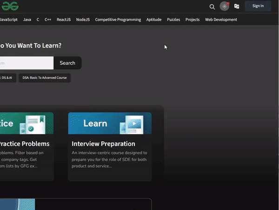Click the Practice Problems description text

coord(21,159)
